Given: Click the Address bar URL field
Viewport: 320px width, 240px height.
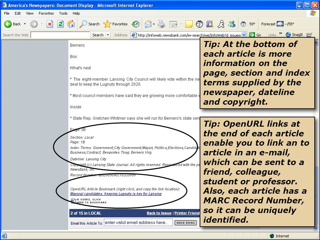Looking at the screenshot, I should 189,35.
